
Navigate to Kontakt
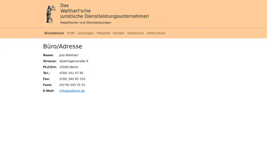[118, 33]
